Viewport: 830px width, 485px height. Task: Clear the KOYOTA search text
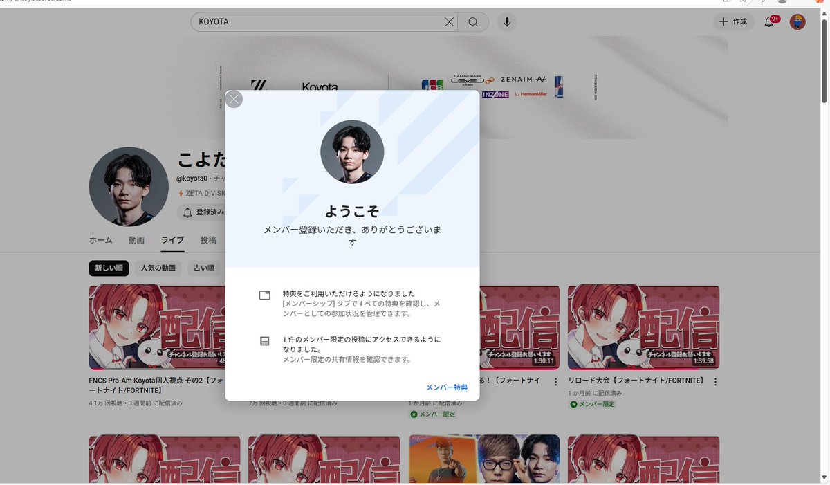pos(449,22)
